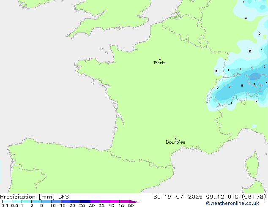Click the 'Precipitation [mm]' title text
The image size is (268, 207).
click(27, 197)
